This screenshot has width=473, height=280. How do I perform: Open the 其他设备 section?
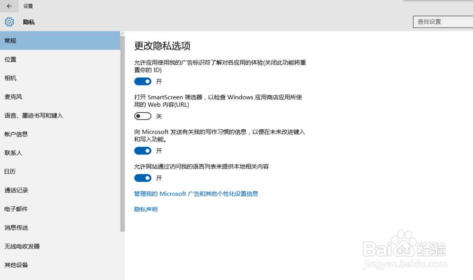60,264
